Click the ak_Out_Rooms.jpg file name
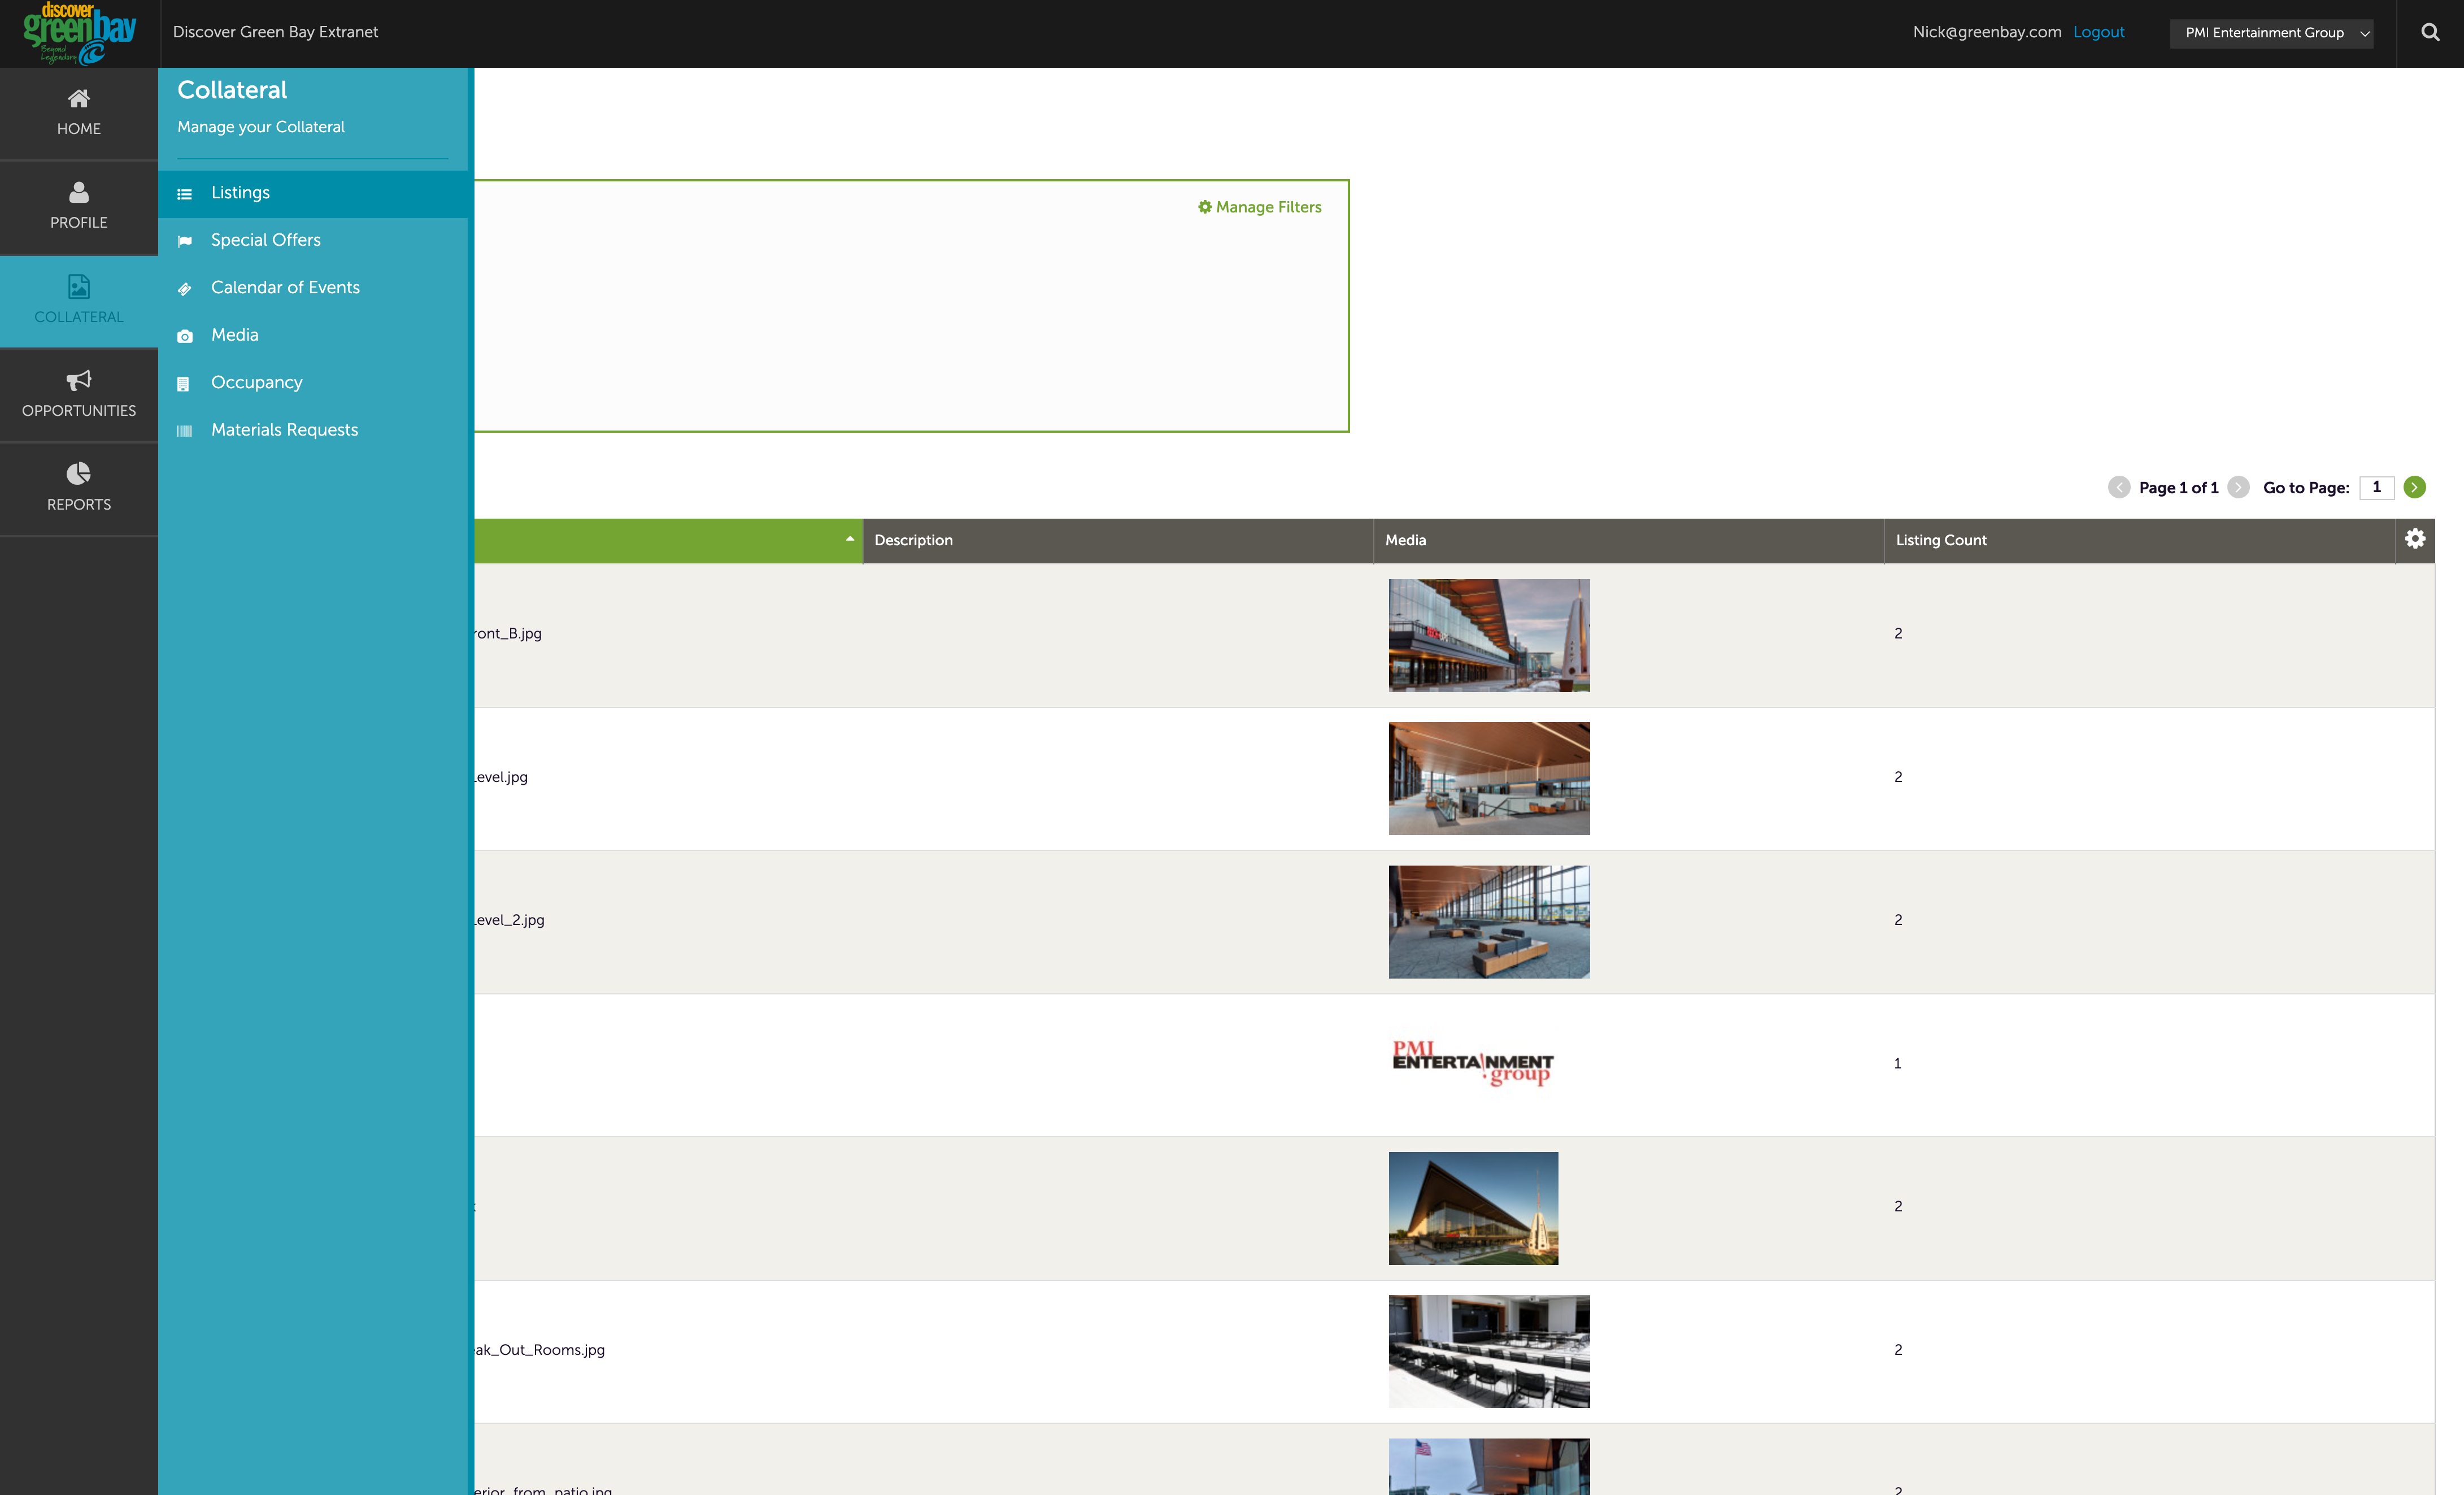2464x1495 pixels. [540, 1350]
